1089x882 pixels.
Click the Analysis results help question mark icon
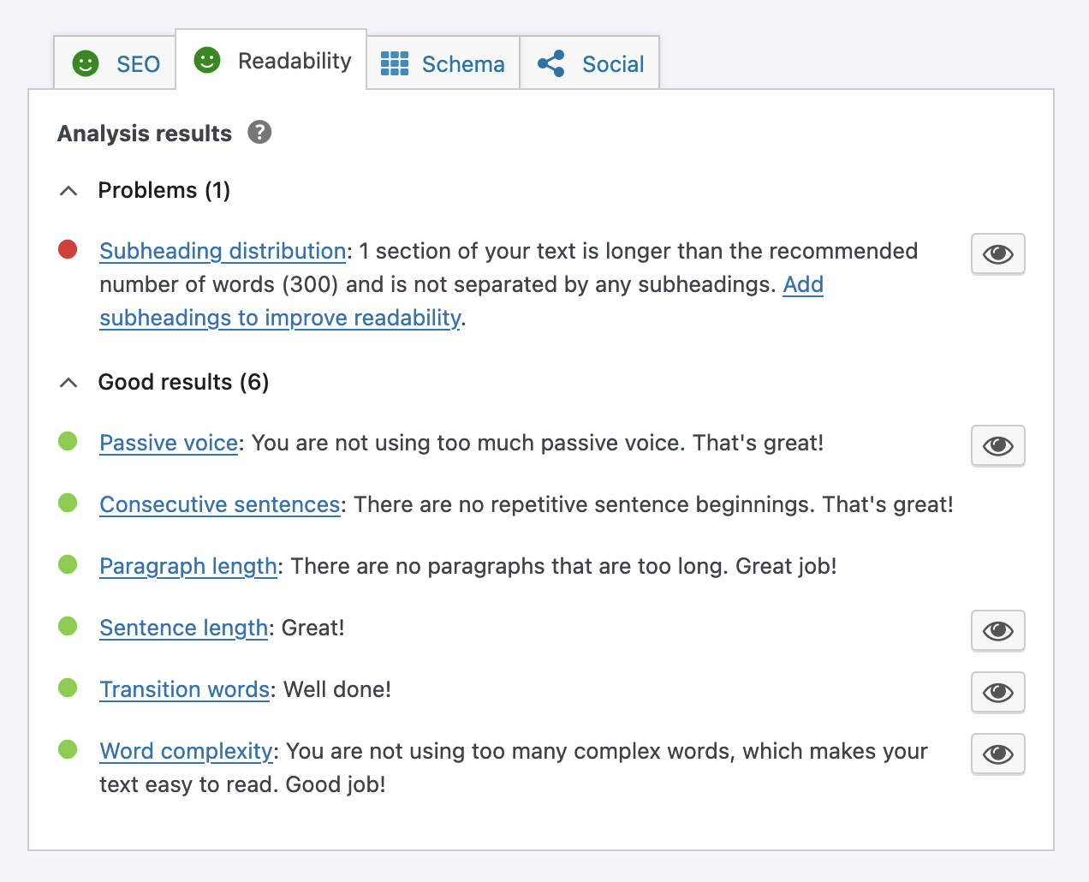(x=259, y=133)
